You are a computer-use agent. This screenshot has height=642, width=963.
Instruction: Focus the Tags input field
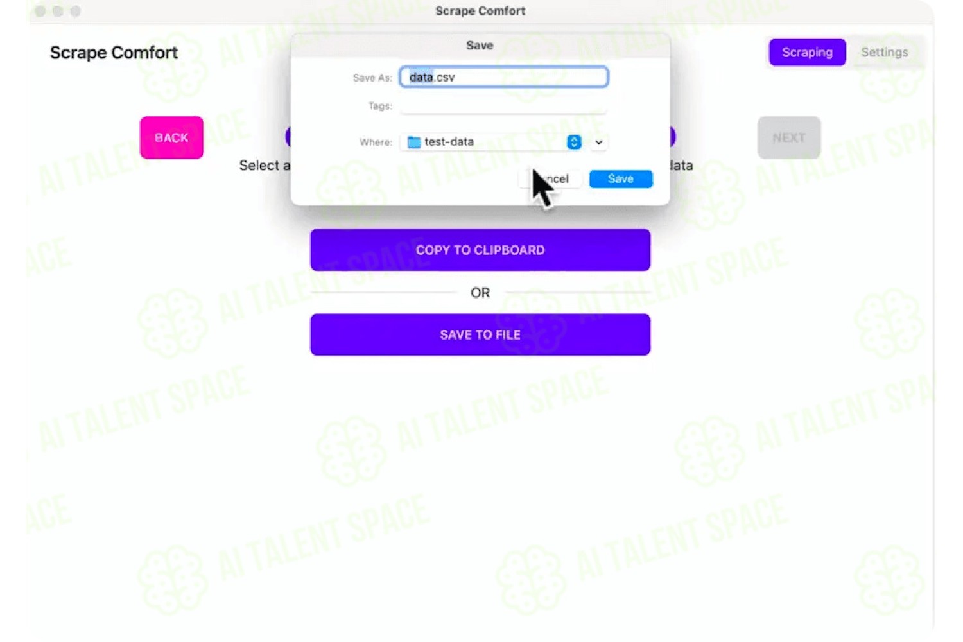pyautogui.click(x=504, y=106)
